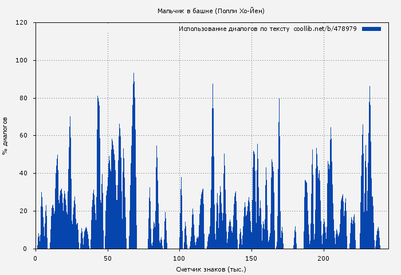
Task: Click the y-axis tick label 60
Action: point(23,136)
